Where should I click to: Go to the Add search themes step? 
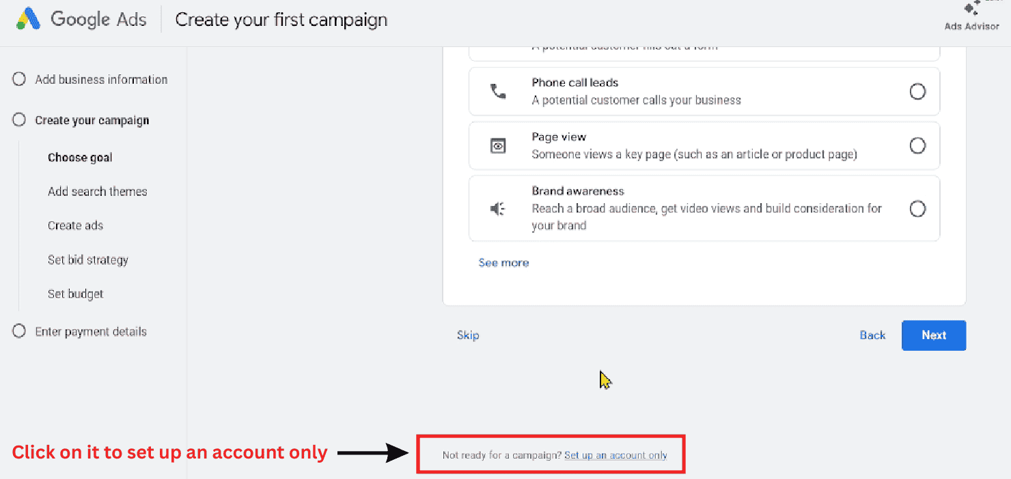point(97,191)
